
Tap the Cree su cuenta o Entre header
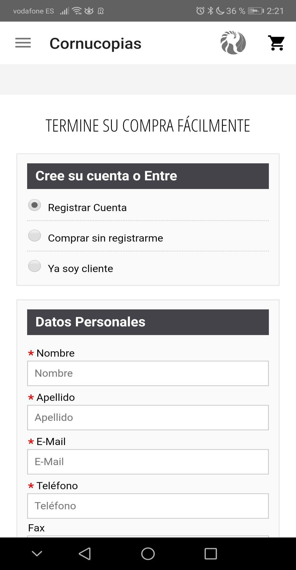(x=148, y=176)
